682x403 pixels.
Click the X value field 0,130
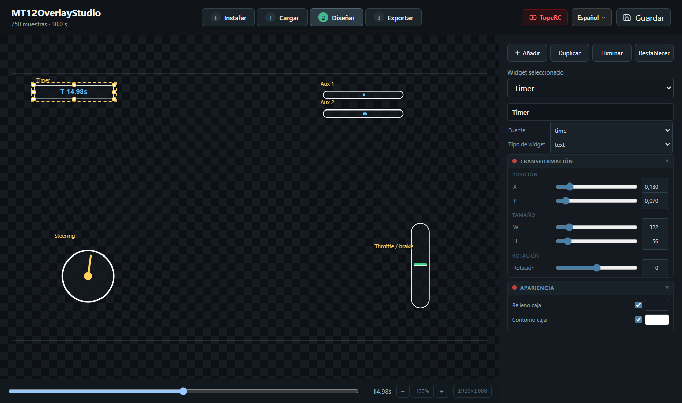(655, 187)
